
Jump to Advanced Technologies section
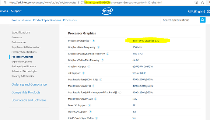24,71
